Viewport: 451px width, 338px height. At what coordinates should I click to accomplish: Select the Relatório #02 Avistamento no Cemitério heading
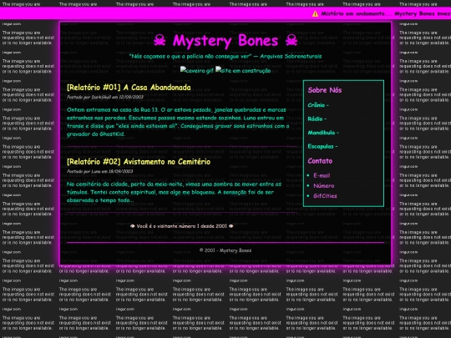click(139, 162)
